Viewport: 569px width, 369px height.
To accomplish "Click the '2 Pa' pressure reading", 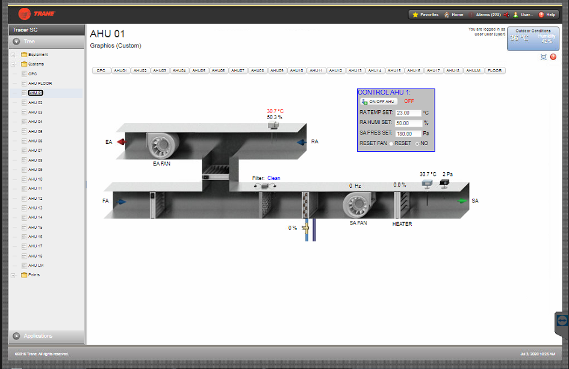I will point(447,174).
